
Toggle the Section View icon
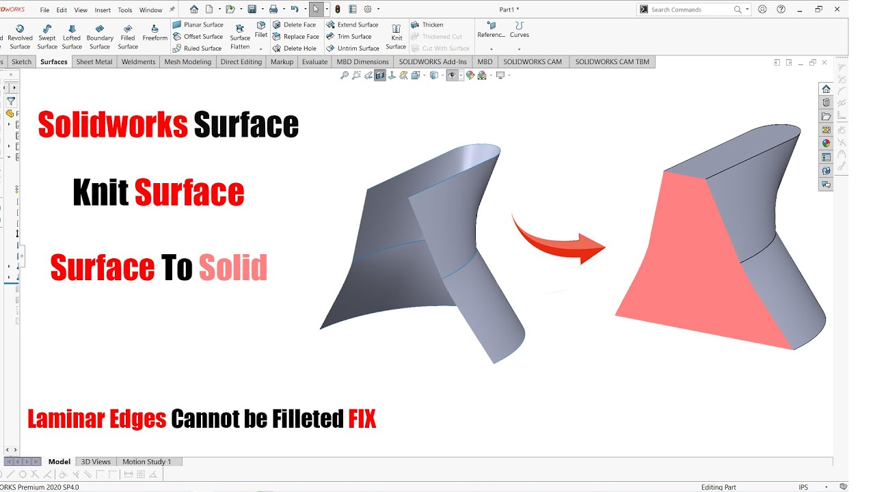pos(380,75)
